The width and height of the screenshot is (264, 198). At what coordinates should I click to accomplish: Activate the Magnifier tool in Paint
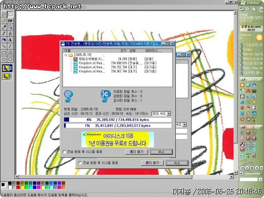(x=10, y=27)
